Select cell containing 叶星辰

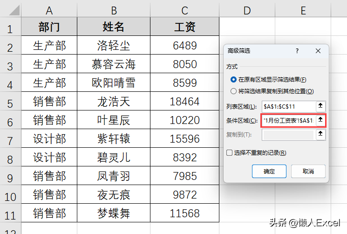[114, 120]
